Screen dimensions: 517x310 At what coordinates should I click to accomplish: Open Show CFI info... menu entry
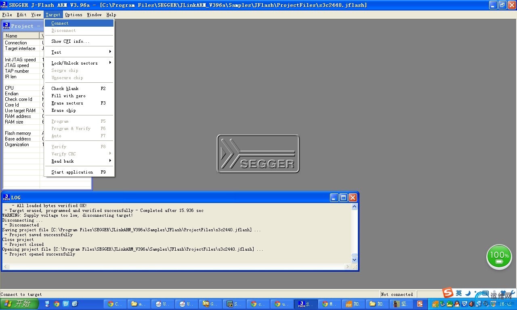(79, 41)
